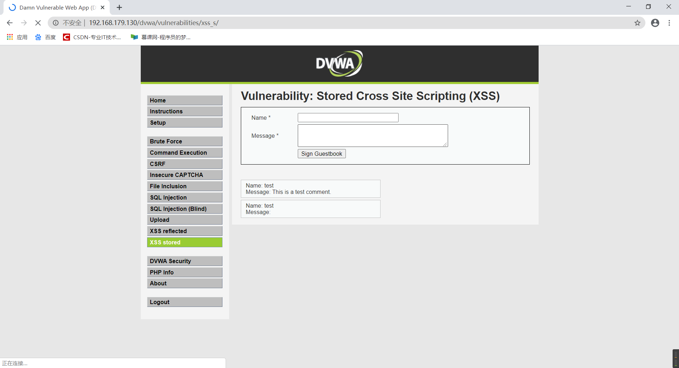Click into the Message text area

[x=373, y=136]
